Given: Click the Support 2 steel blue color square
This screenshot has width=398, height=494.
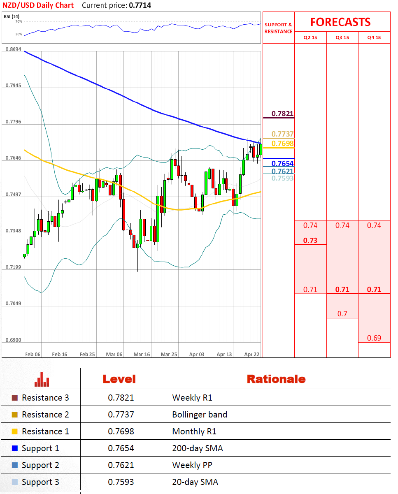Looking at the screenshot, I should tap(15, 465).
